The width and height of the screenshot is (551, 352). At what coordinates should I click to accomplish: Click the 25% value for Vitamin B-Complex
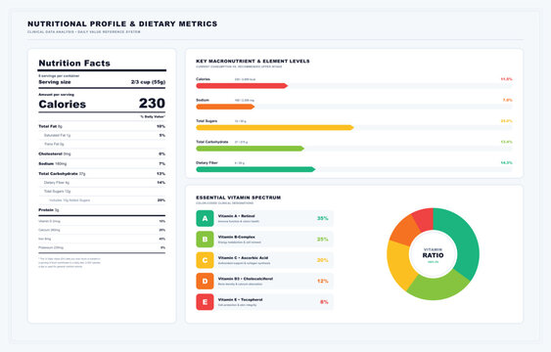pyautogui.click(x=323, y=240)
